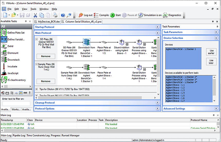Select the Define Variable task

[13, 39]
